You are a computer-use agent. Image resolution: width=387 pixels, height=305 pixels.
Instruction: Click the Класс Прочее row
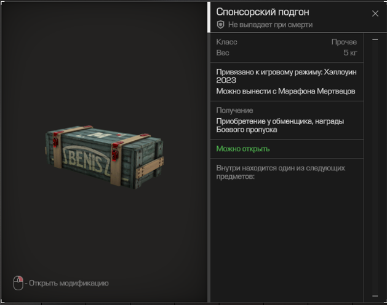(287, 42)
